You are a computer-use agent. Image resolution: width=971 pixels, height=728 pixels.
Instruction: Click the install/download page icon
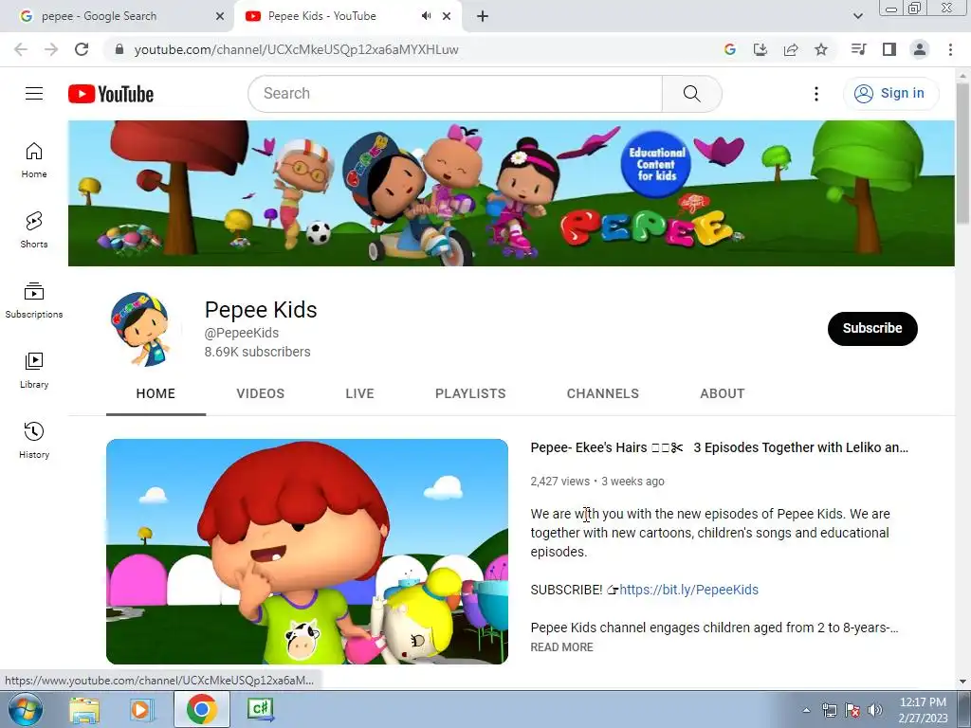760,49
